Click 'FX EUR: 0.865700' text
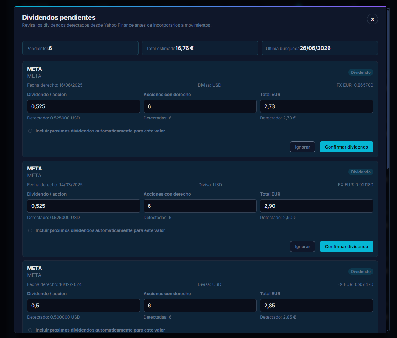This screenshot has height=338, width=397. 355,85
